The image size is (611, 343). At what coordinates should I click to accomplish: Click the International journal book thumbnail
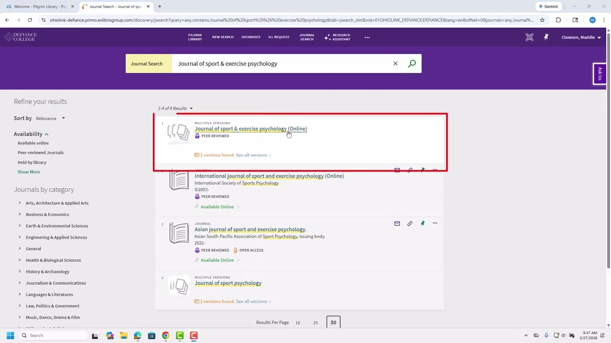[x=179, y=181]
